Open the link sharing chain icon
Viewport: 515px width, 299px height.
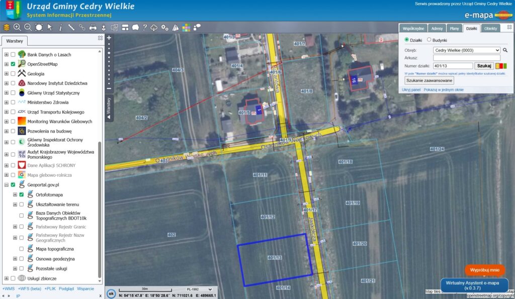[x=82, y=27]
